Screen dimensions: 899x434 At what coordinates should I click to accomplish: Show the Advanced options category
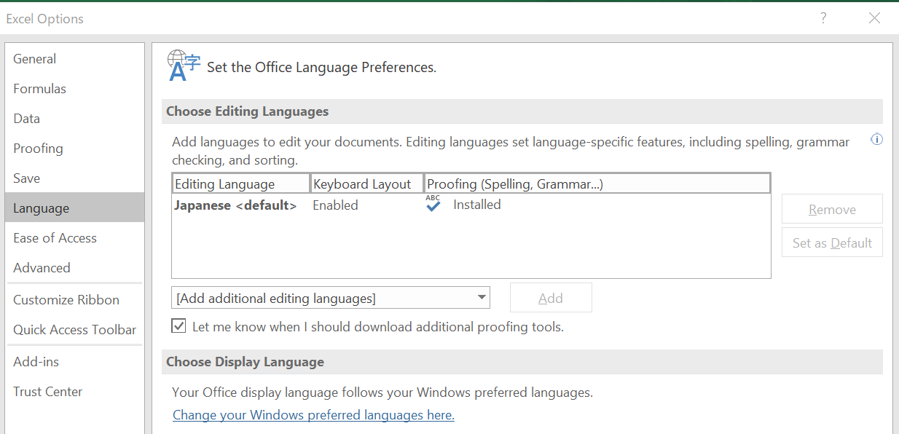click(x=42, y=268)
